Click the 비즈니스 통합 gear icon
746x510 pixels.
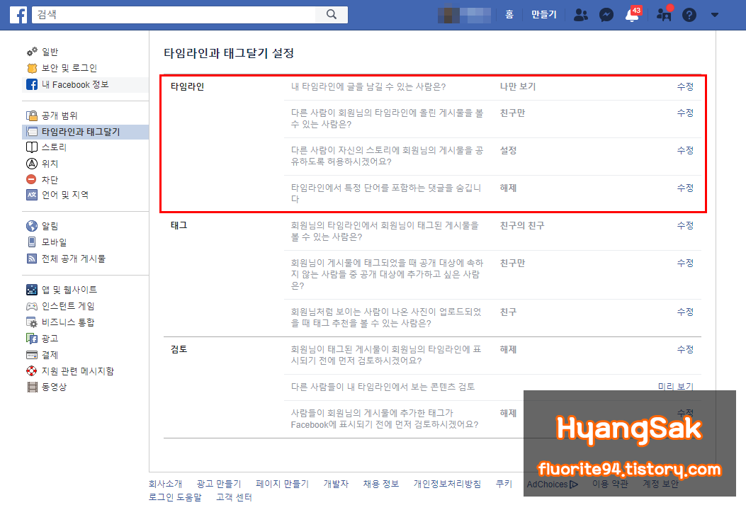point(32,322)
